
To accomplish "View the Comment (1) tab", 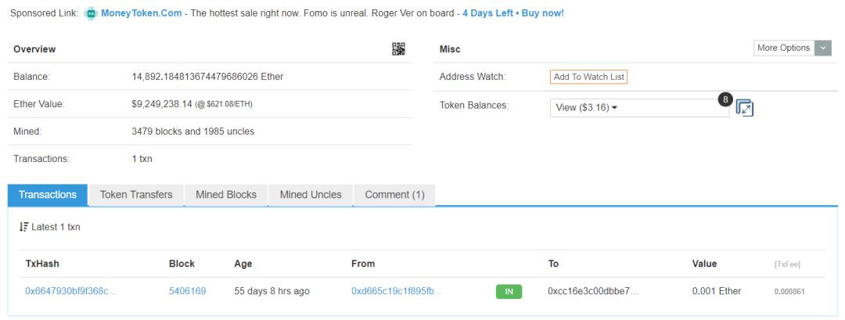I will 394,195.
